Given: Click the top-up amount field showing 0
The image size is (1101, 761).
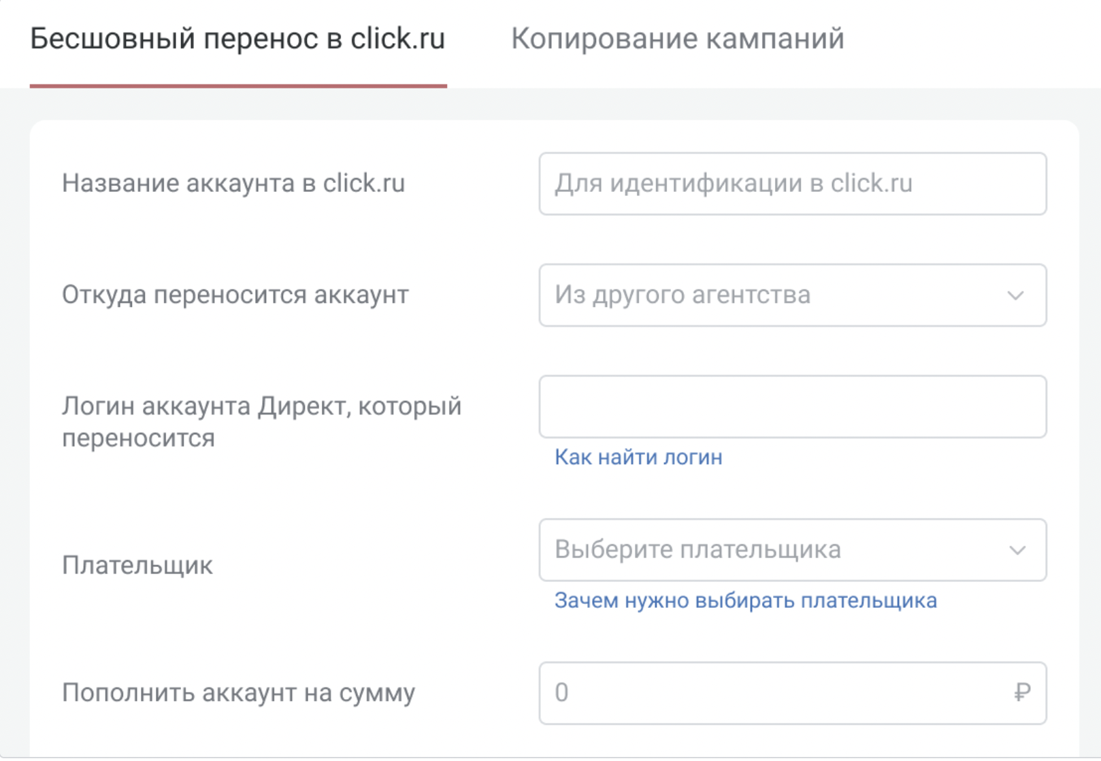Looking at the screenshot, I should [749, 692].
